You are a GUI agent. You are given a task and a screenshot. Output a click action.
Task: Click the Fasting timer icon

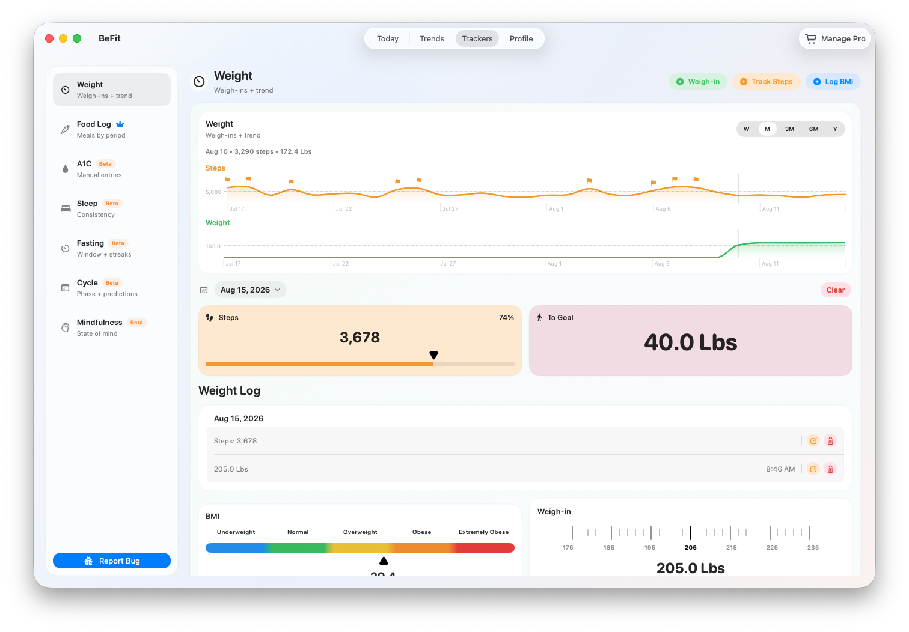(x=66, y=248)
